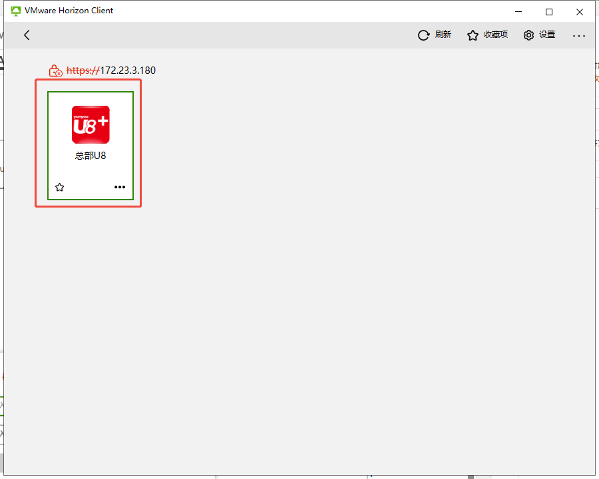Close the VMware Horizon Client window
The width and height of the screenshot is (599, 479).
point(580,12)
